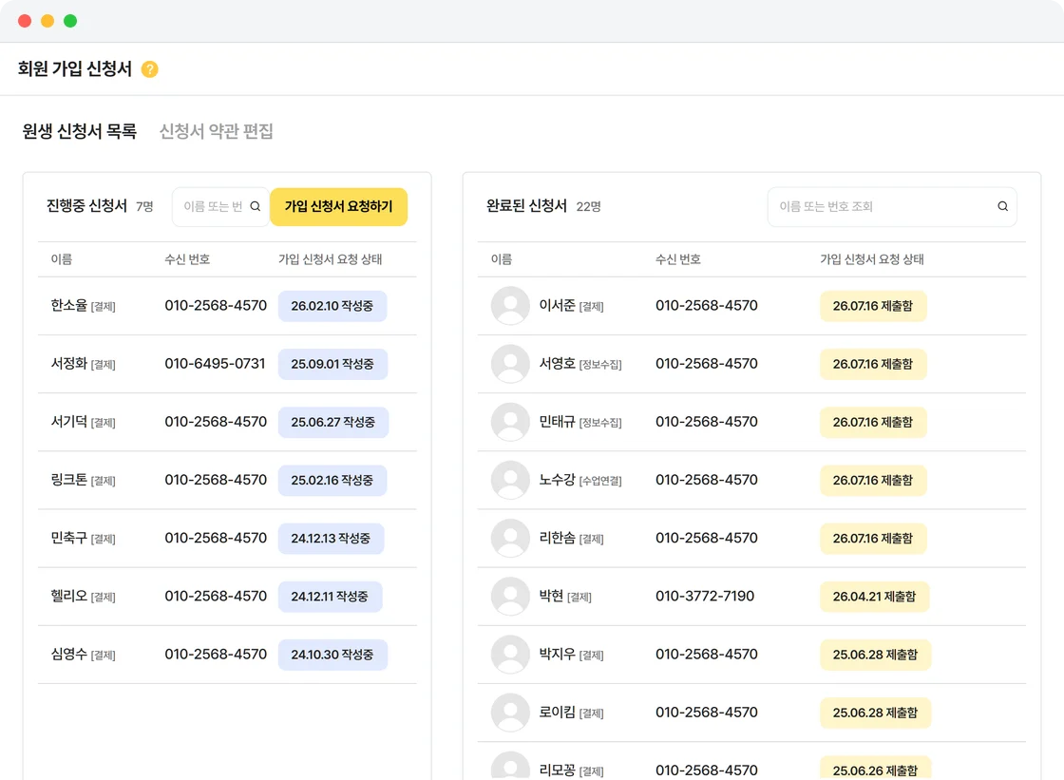Select the name 한소율 in progress list
The width and height of the screenshot is (1064, 780).
coord(69,306)
